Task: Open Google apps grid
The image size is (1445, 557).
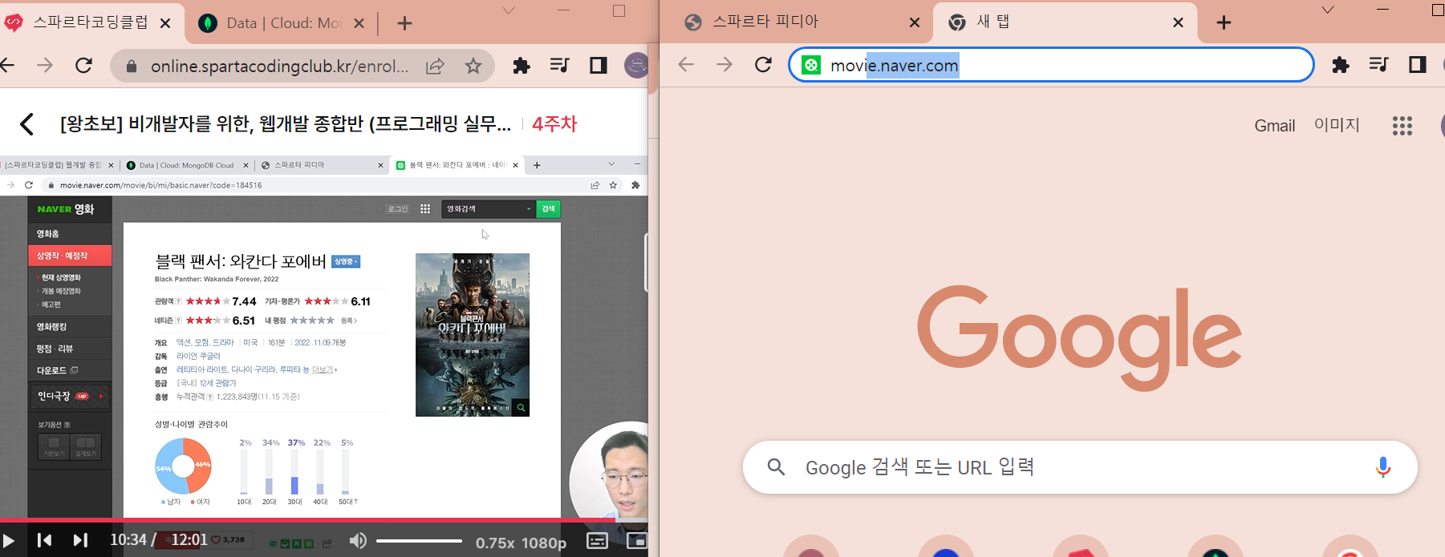Action: [x=1402, y=126]
